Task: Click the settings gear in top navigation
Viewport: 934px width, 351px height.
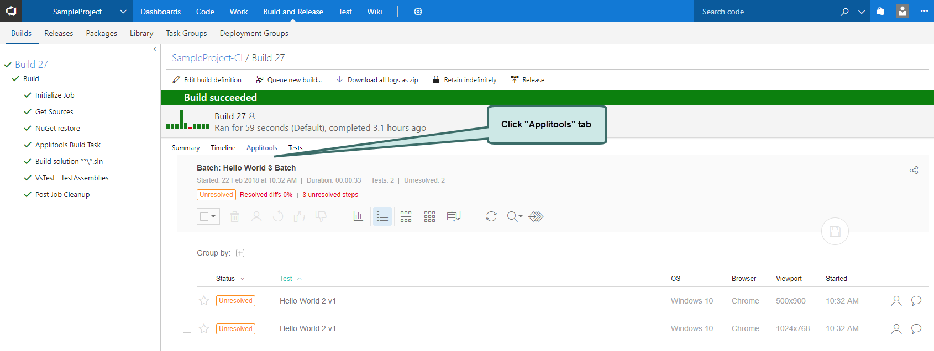Action: point(418,12)
